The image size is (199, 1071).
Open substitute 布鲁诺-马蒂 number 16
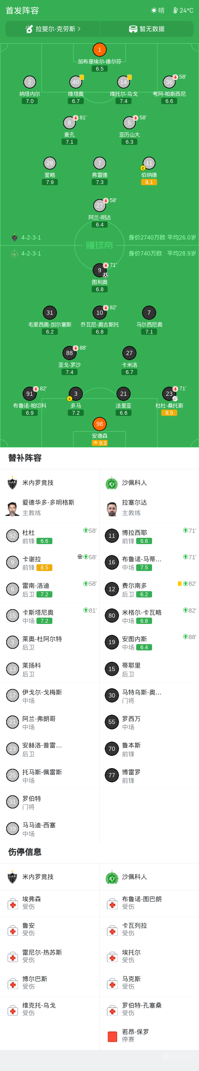[149, 563]
